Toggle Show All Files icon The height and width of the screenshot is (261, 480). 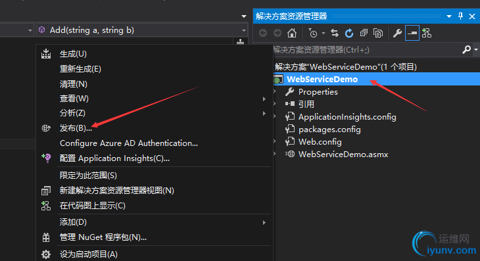(378, 33)
